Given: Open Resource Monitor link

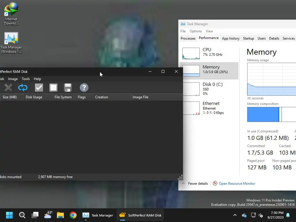Looking at the screenshot, I should coord(237,184).
